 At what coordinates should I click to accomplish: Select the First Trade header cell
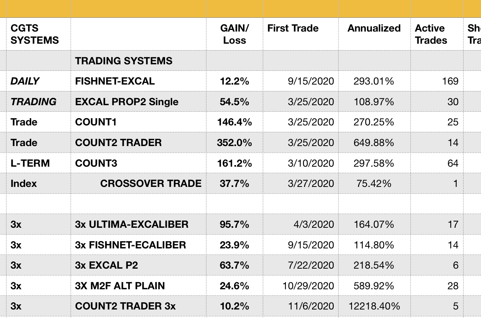tap(293, 28)
